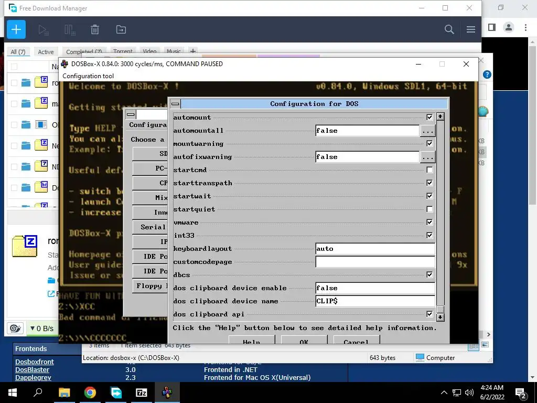Click the add tab plus button
The height and width of the screenshot is (403, 537).
(x=193, y=51)
